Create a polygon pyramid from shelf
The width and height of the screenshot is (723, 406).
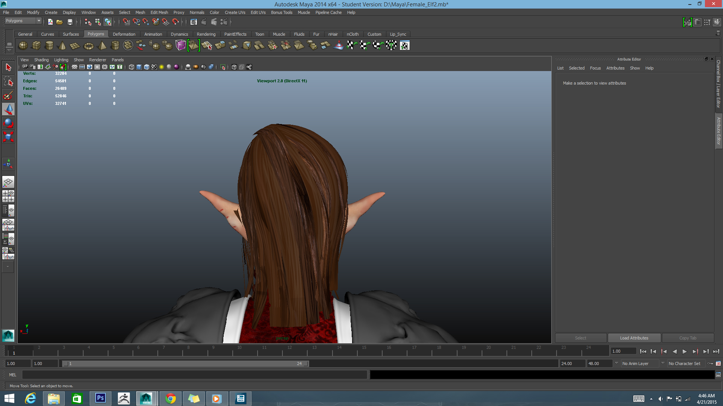(102, 45)
